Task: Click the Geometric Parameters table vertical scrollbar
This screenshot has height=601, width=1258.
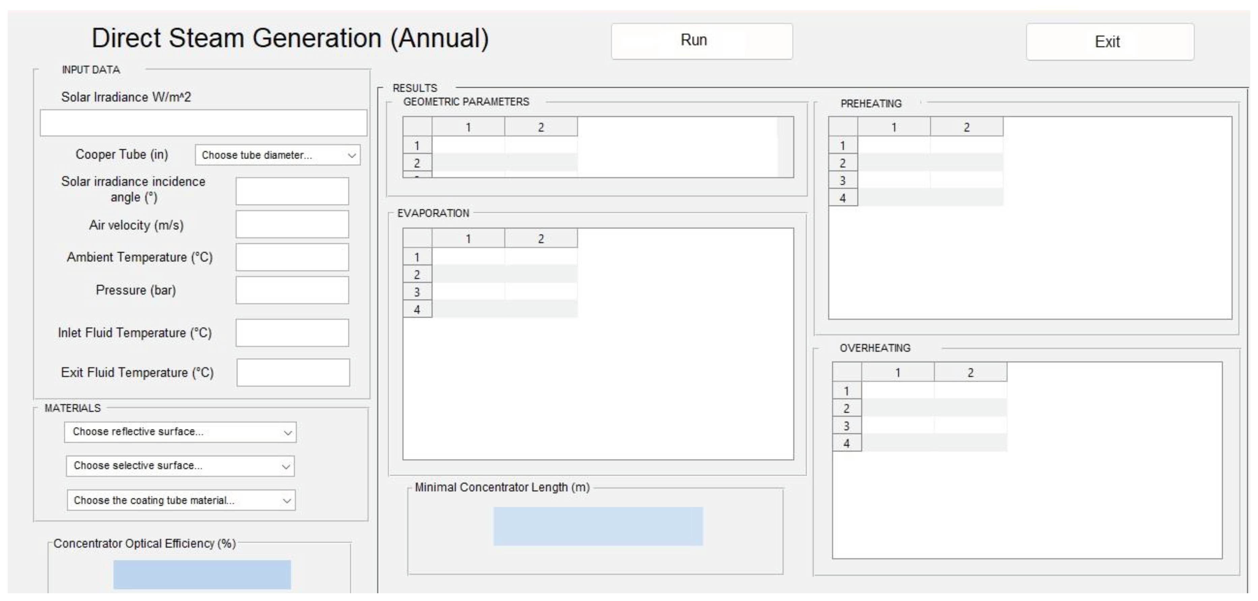Action: tap(785, 147)
